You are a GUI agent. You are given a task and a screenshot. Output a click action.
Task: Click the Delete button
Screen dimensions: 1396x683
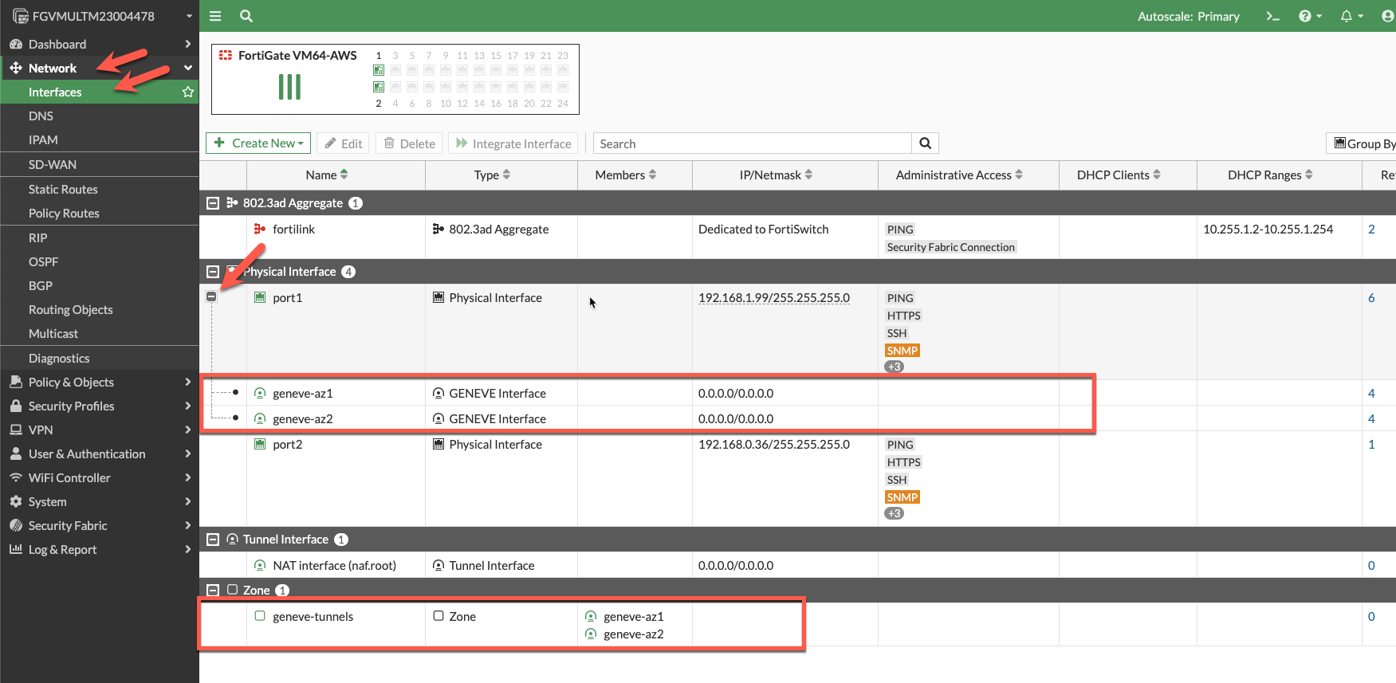(409, 143)
